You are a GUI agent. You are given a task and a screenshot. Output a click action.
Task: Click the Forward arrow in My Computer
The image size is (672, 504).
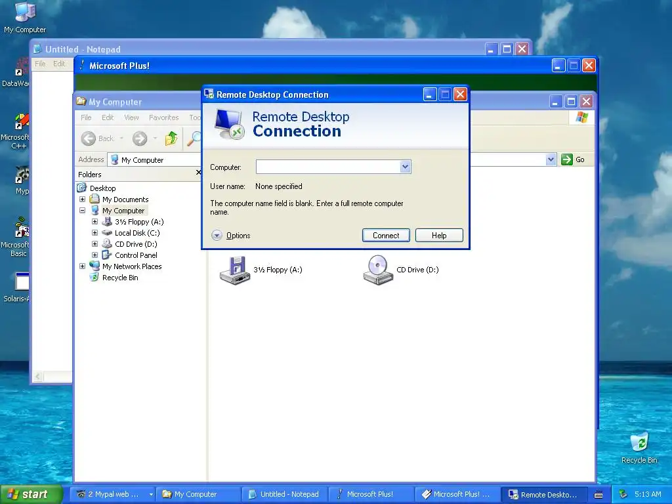[140, 138]
